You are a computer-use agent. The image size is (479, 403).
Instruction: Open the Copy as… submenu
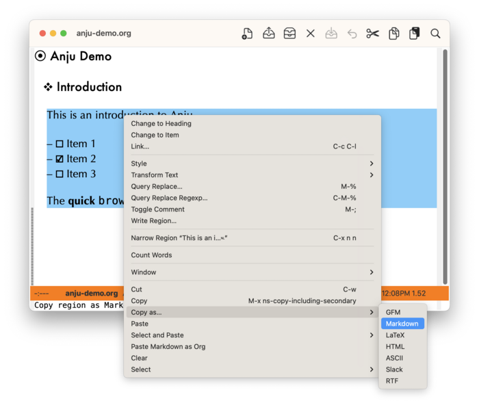[x=253, y=312]
